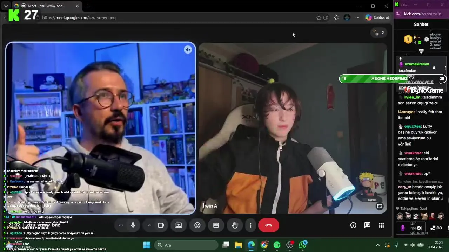Open the Windows Start menu
This screenshot has width=449, height=252.
coord(147,245)
